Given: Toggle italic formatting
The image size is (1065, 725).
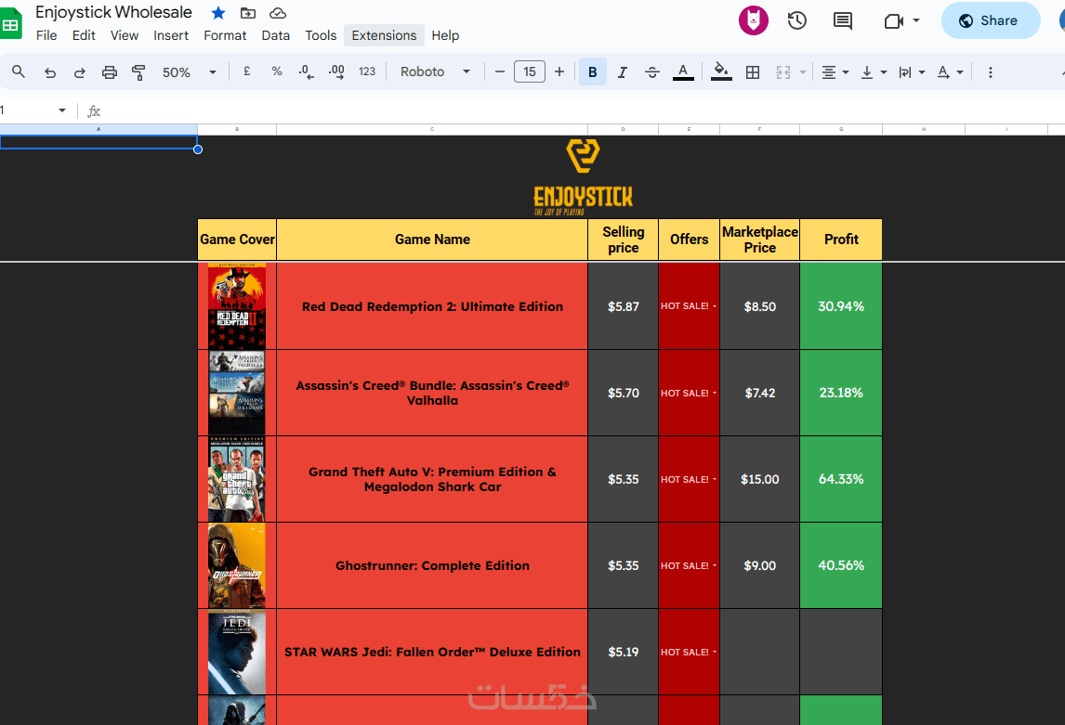Looking at the screenshot, I should click(622, 71).
